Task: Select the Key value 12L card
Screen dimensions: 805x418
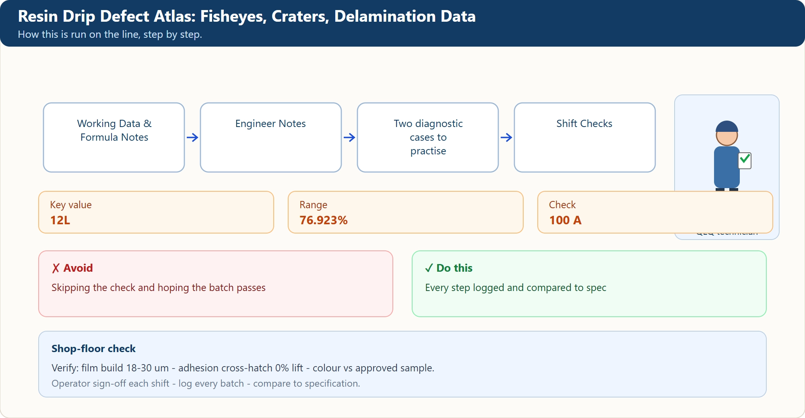Action: (156, 212)
